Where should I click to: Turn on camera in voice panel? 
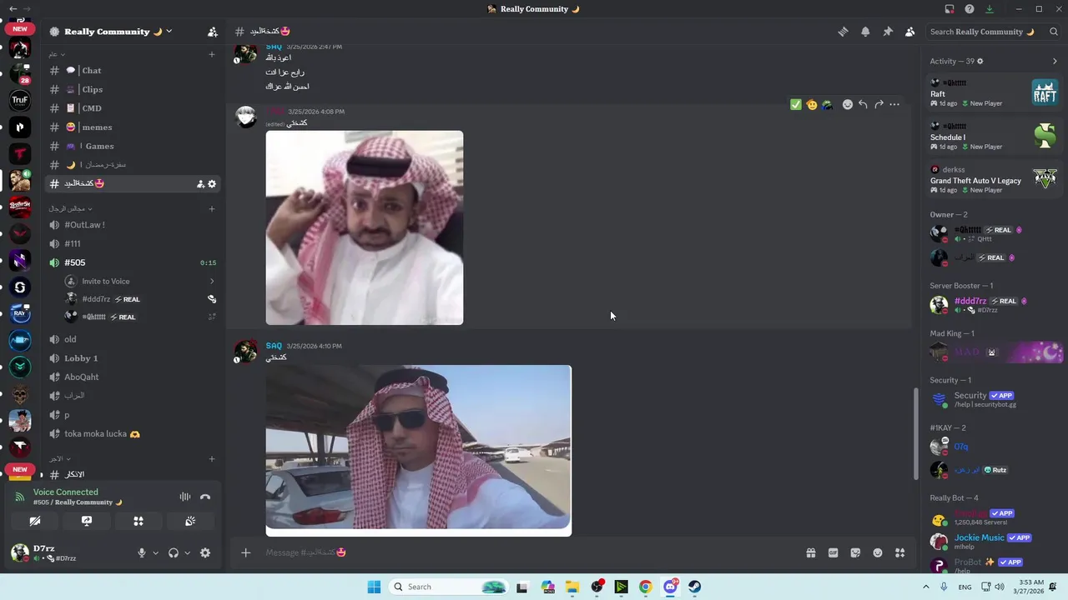[x=35, y=521]
